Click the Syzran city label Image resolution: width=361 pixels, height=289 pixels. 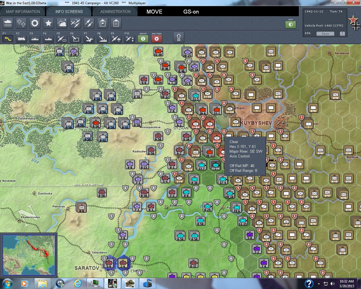(x=181, y=128)
